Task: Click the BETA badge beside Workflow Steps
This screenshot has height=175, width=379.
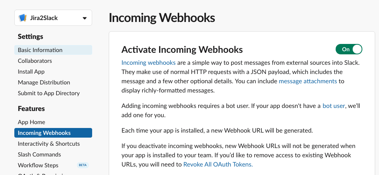Action: point(82,165)
